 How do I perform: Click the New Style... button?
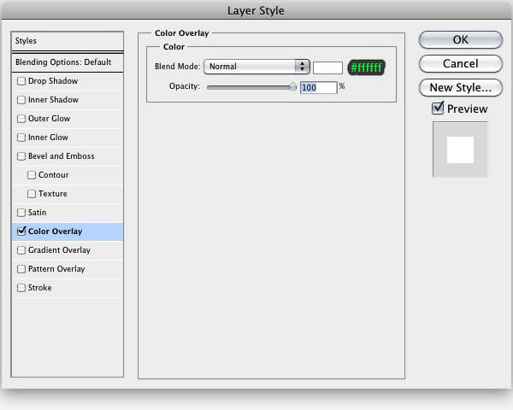tap(460, 87)
